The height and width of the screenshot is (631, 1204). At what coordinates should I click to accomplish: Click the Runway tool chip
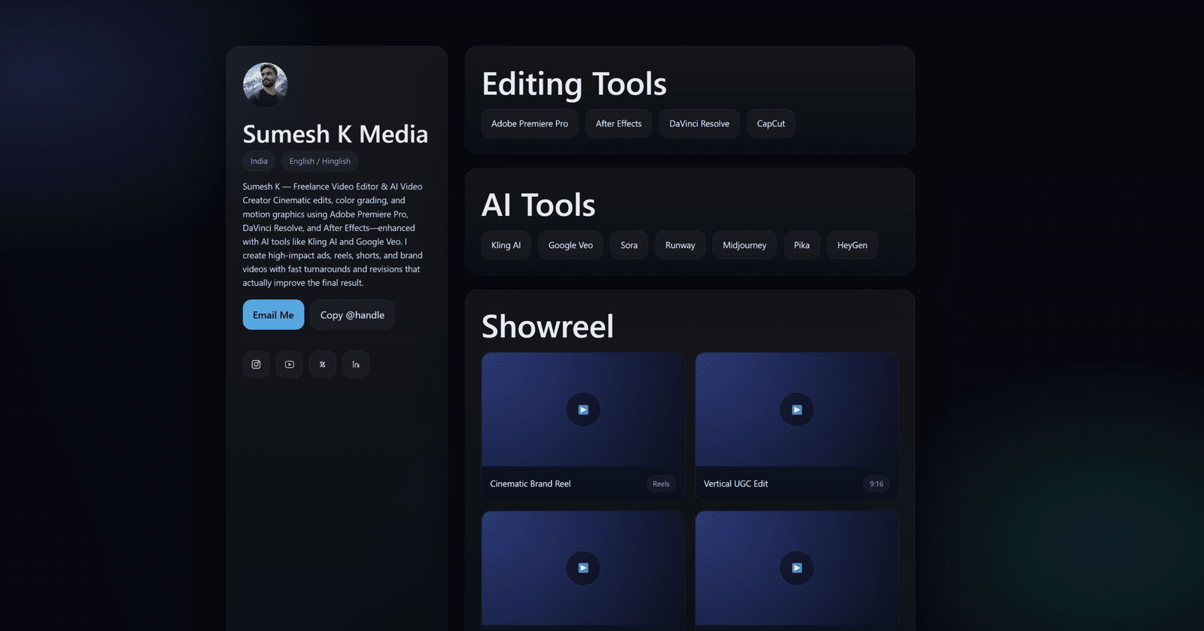click(680, 245)
